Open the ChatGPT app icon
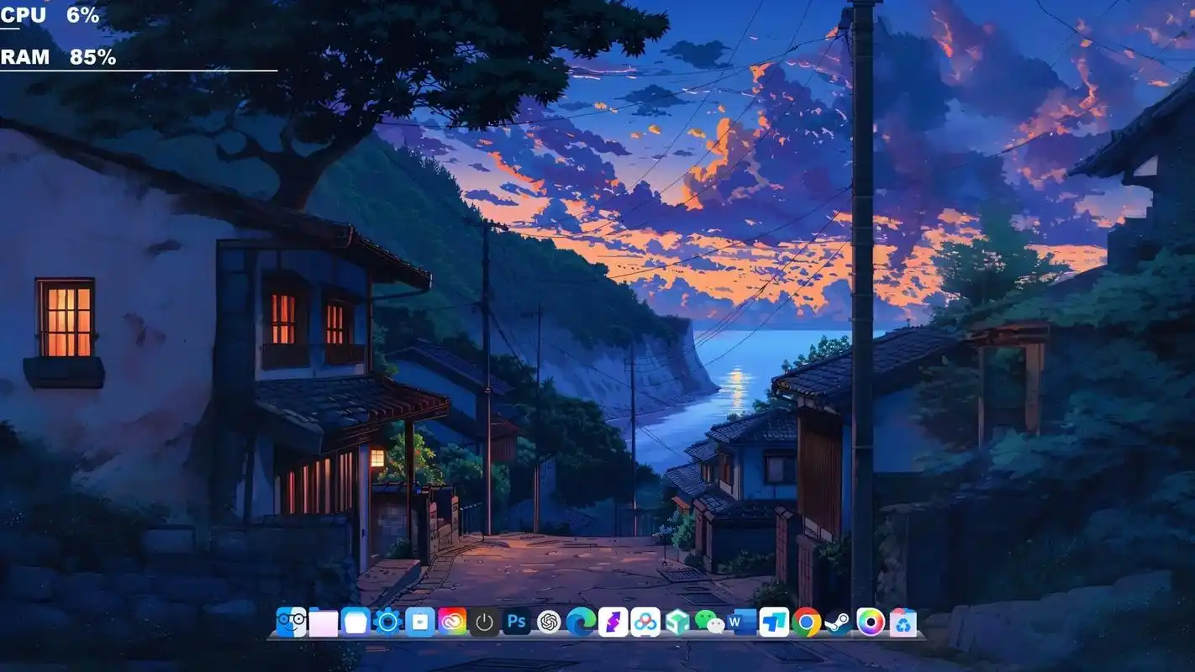 [x=549, y=622]
